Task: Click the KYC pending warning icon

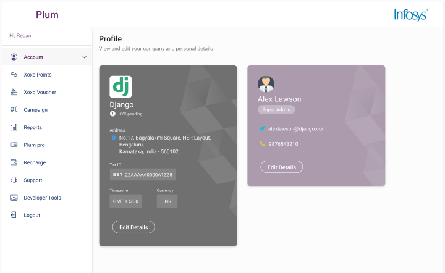Action: coord(112,114)
